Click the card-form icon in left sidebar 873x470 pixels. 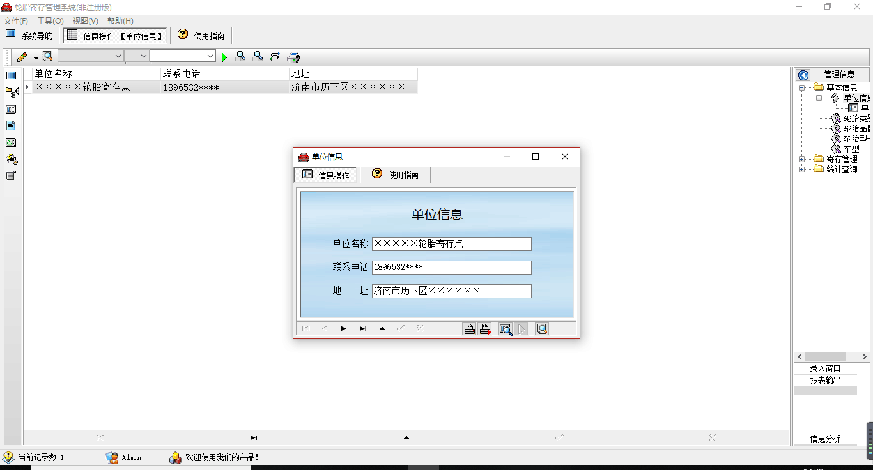pyautogui.click(x=11, y=109)
